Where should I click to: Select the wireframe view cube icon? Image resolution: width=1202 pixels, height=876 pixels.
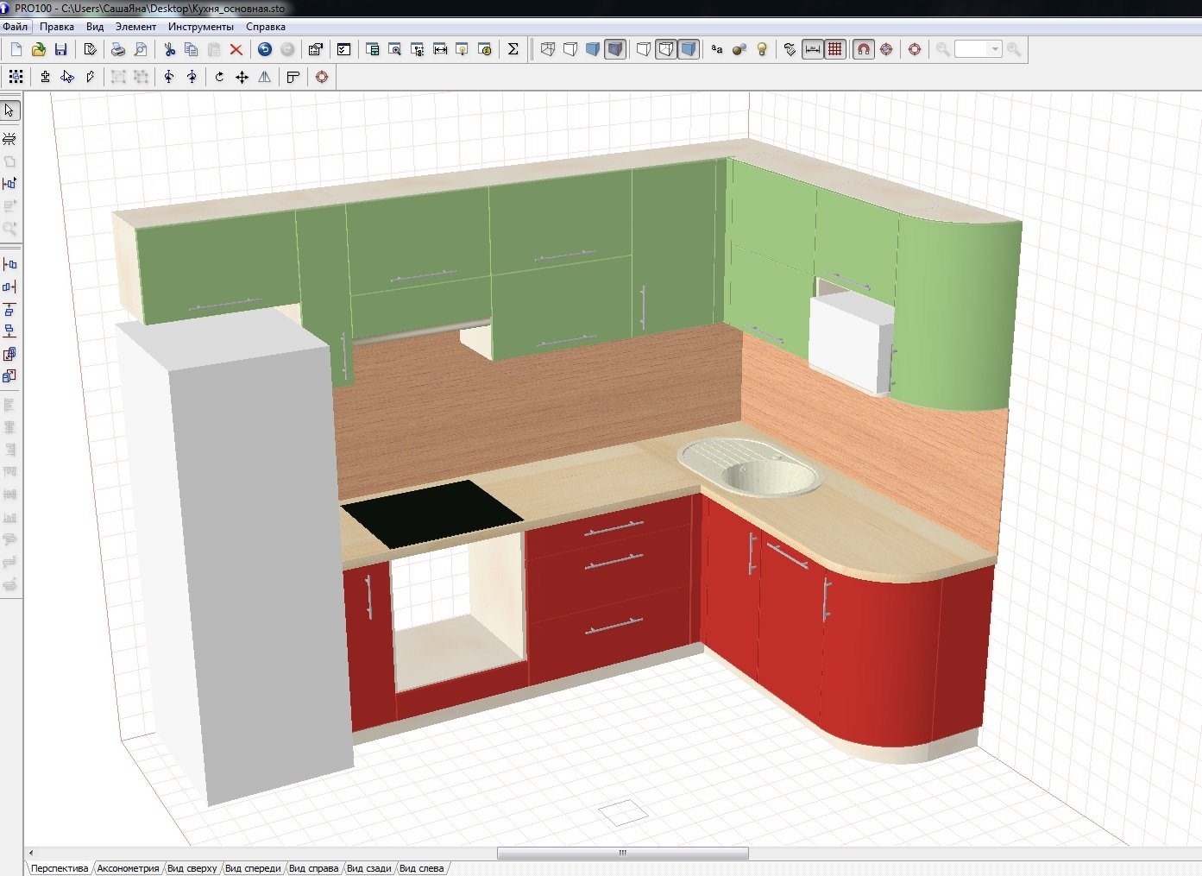548,49
